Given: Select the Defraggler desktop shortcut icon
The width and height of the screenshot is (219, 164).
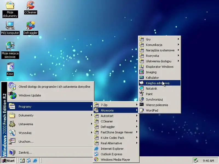Looking at the screenshot, I should [31, 28].
